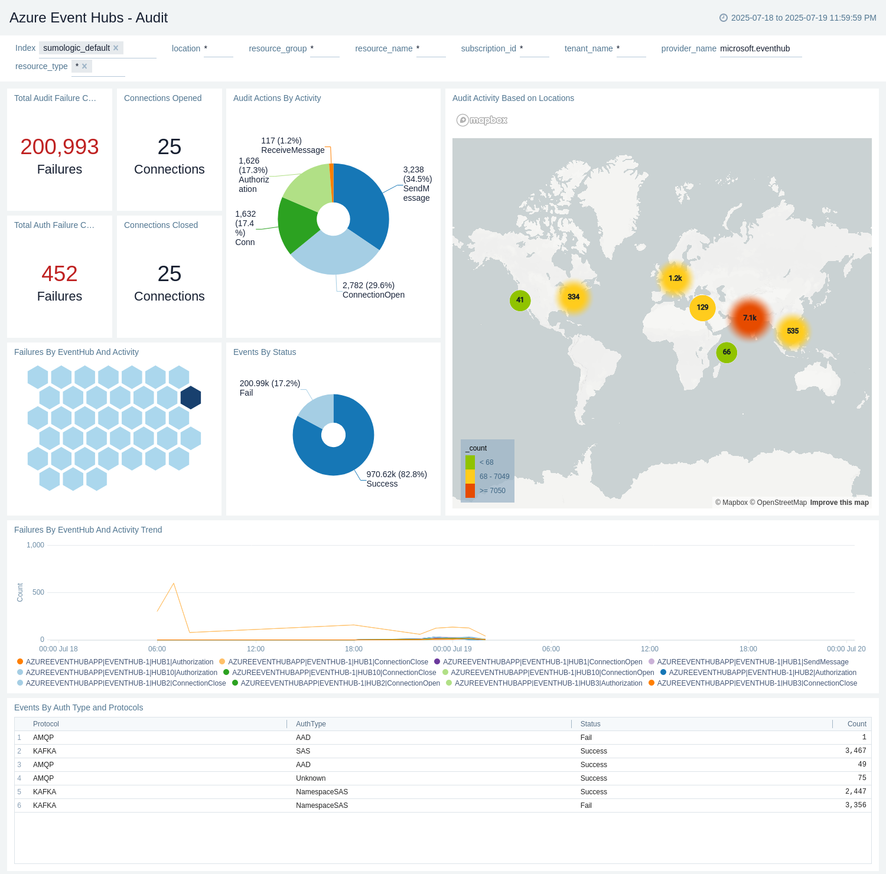Click the yellow 68 - 7049 legend swatch
Viewport: 886px width, 874px height.
tap(470, 477)
